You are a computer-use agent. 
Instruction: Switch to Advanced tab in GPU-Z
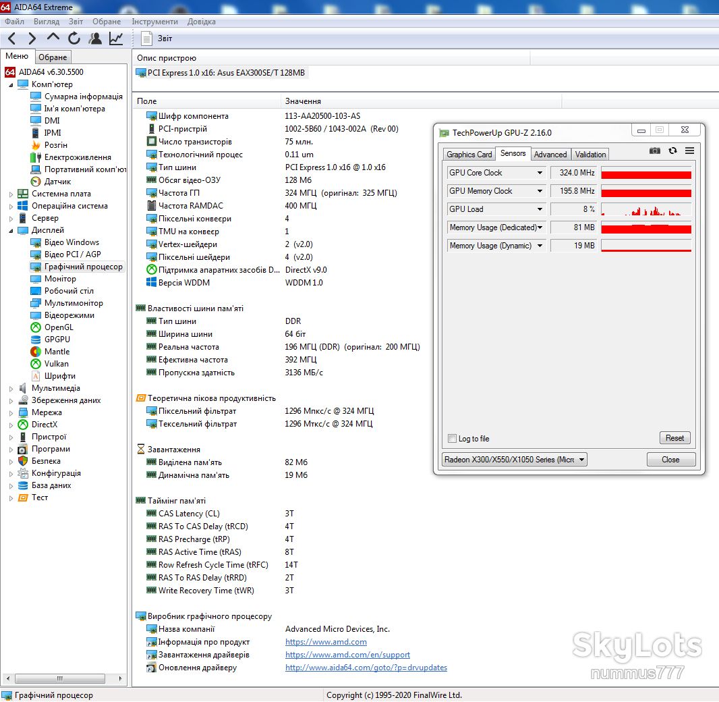pyautogui.click(x=550, y=154)
